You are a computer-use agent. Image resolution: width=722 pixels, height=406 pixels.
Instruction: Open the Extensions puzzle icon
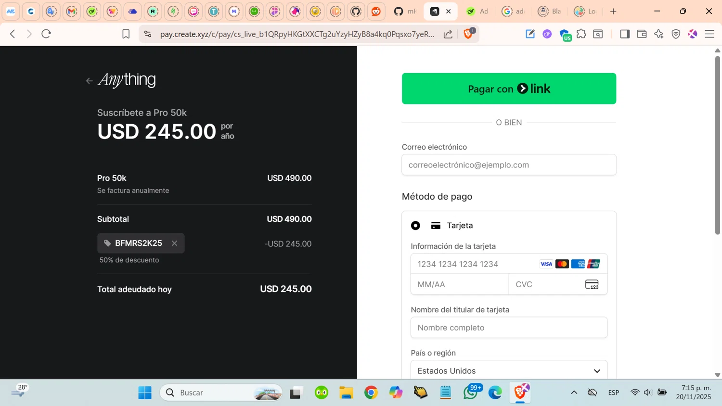point(581,34)
